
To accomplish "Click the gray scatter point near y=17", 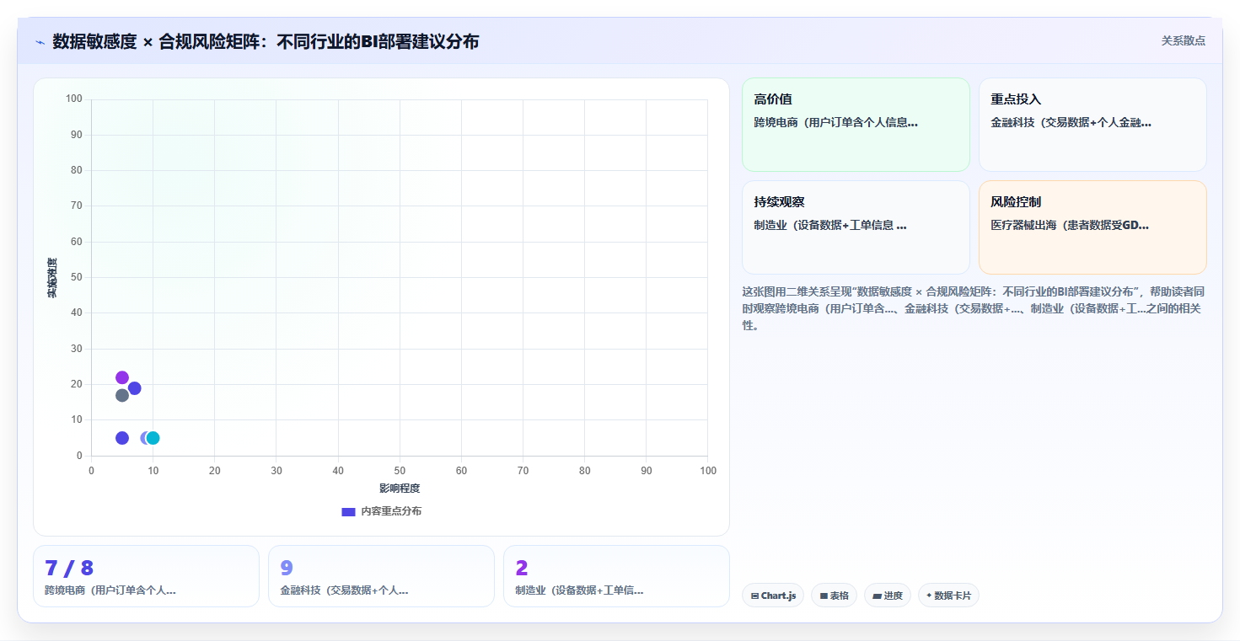I will 122,395.
